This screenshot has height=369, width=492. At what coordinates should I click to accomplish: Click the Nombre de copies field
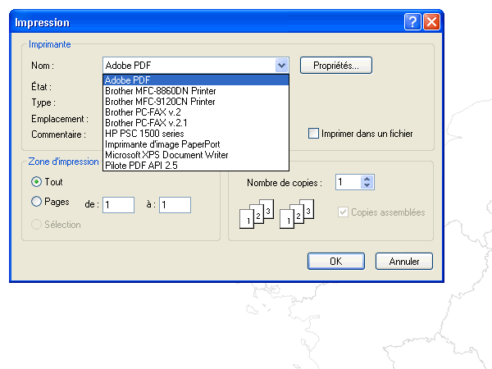click(348, 182)
